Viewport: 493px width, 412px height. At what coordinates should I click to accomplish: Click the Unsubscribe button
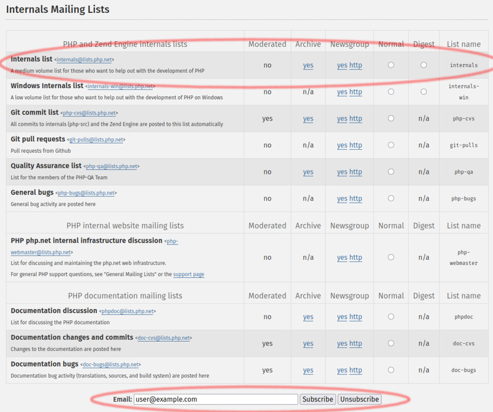pos(359,400)
